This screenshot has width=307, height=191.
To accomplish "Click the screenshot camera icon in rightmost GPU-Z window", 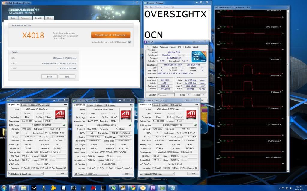I will (197, 105).
